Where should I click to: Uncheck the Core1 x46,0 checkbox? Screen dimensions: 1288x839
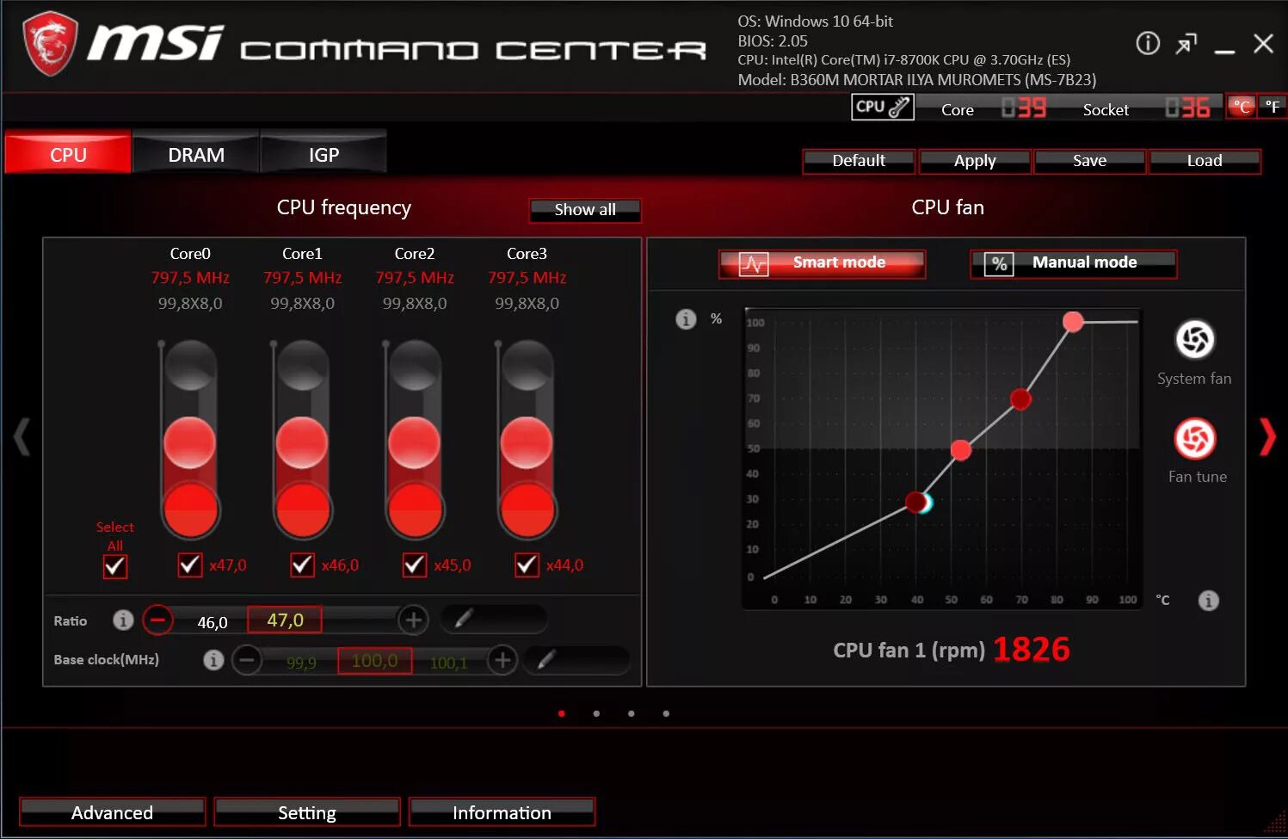click(302, 564)
